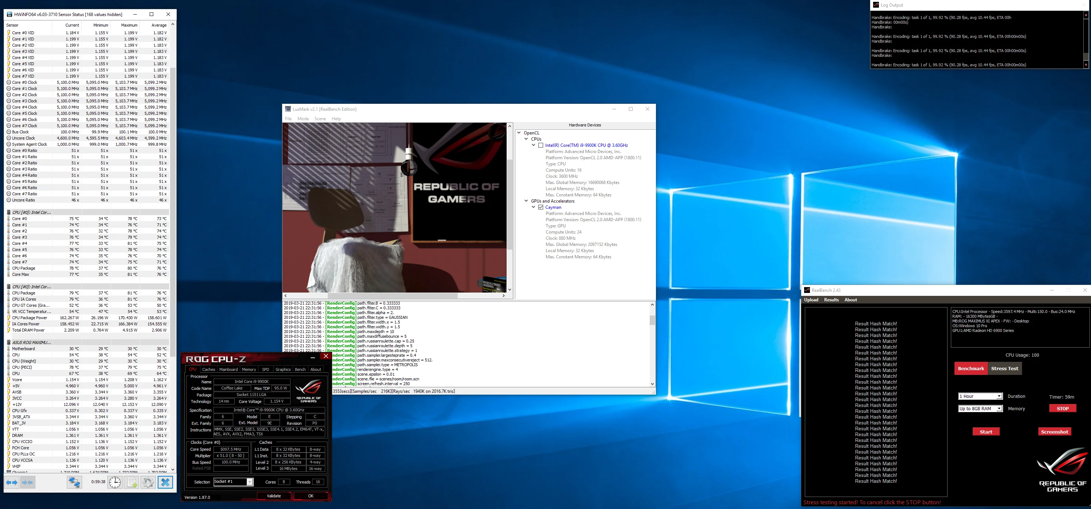Open LuxMark Scene menu

coord(320,119)
